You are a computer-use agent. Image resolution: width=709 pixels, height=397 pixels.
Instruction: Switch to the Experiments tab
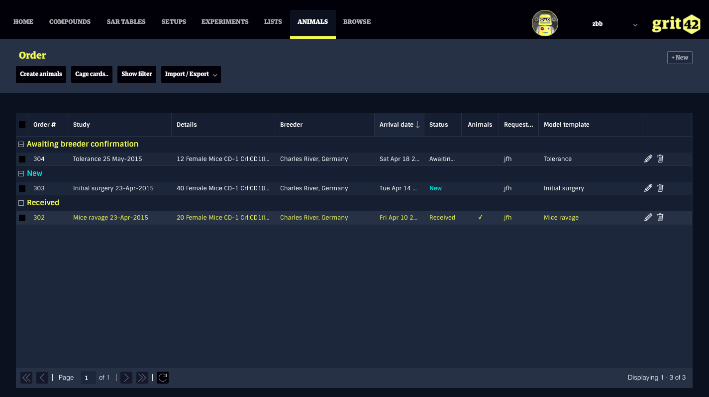click(x=225, y=22)
